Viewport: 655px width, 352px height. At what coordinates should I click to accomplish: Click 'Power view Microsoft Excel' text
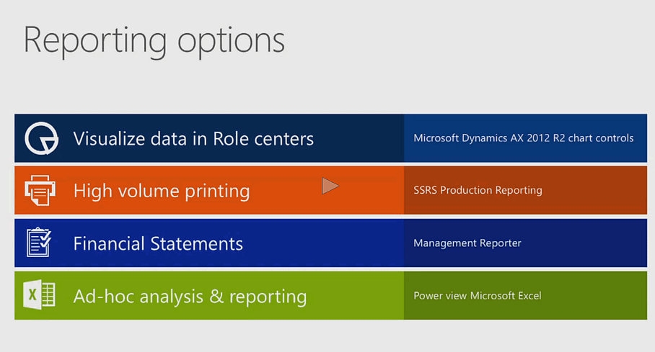coord(477,296)
